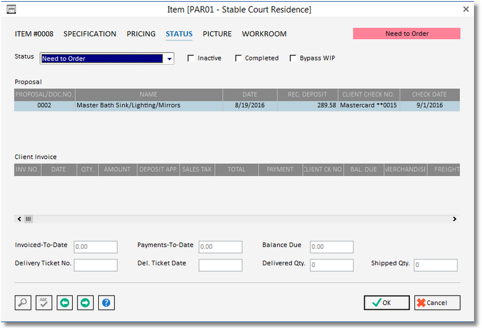The height and width of the screenshot is (330, 482).
Task: Click the AMOUNT column header
Action: [117, 170]
